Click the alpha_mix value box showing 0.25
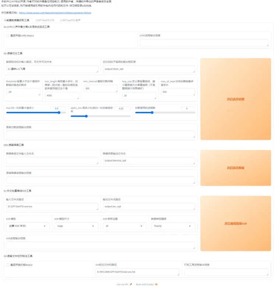The image size is (276, 288). point(123,109)
